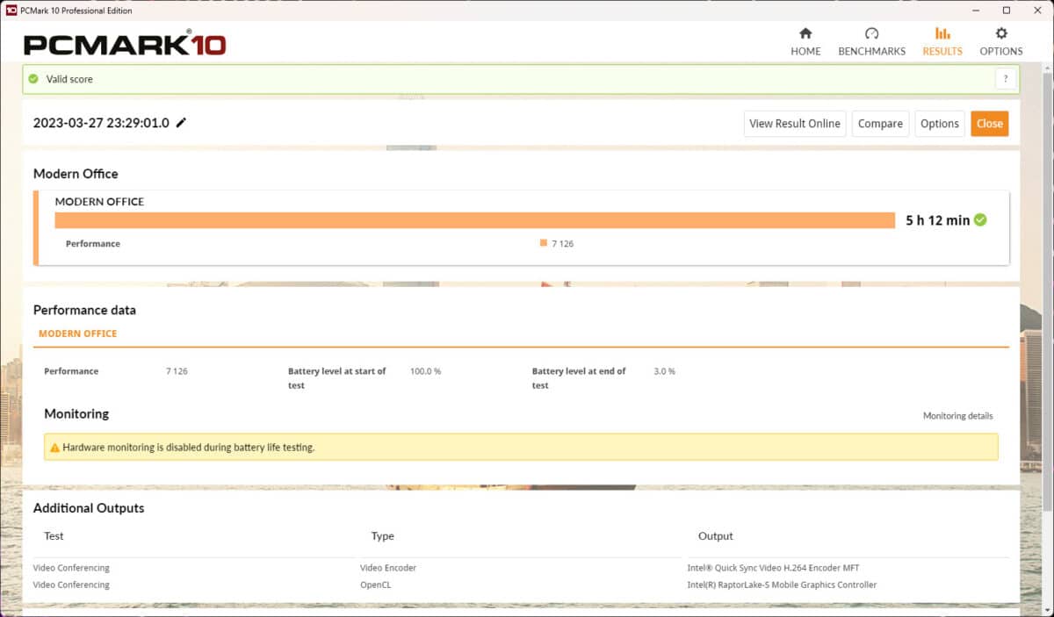Click the PCMark 10 logo
Screen dimensions: 1054x617
[x=125, y=44]
